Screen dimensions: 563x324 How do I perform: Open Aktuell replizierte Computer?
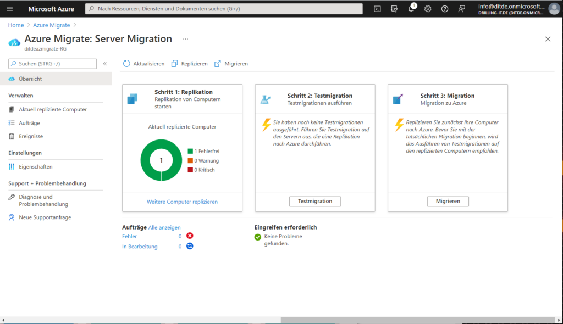pyautogui.click(x=53, y=109)
